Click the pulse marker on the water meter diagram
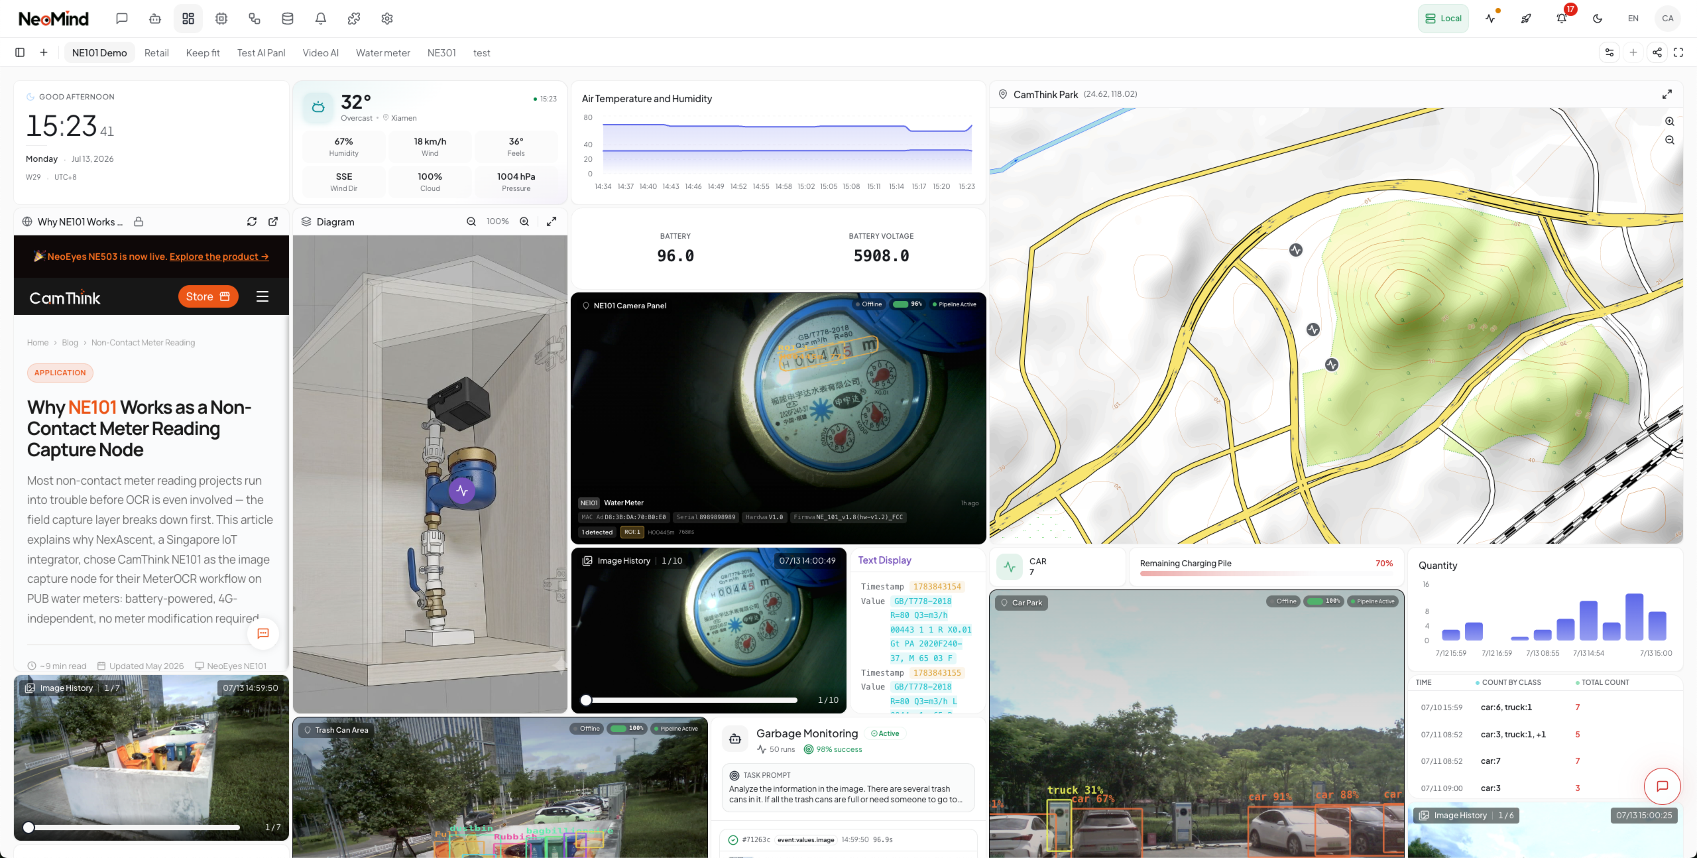The height and width of the screenshot is (858, 1697). 462,491
